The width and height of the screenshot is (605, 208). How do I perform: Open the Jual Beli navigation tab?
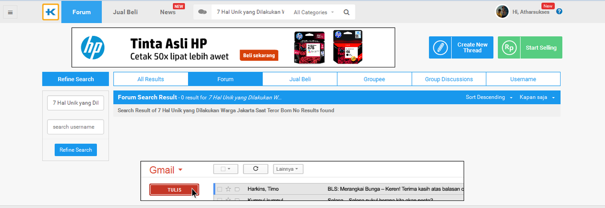125,12
